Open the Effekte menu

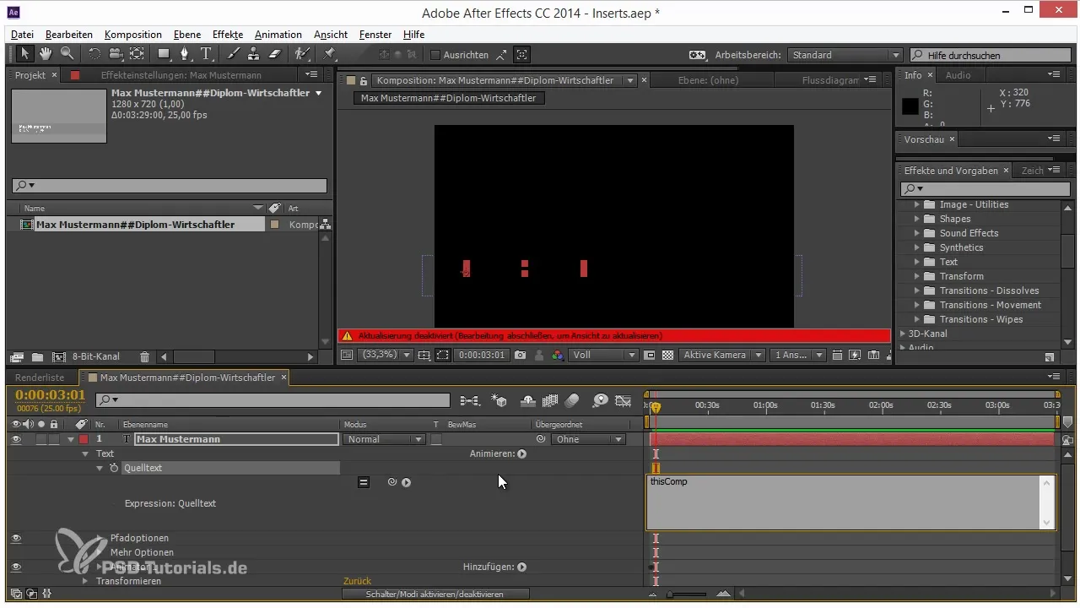[228, 35]
